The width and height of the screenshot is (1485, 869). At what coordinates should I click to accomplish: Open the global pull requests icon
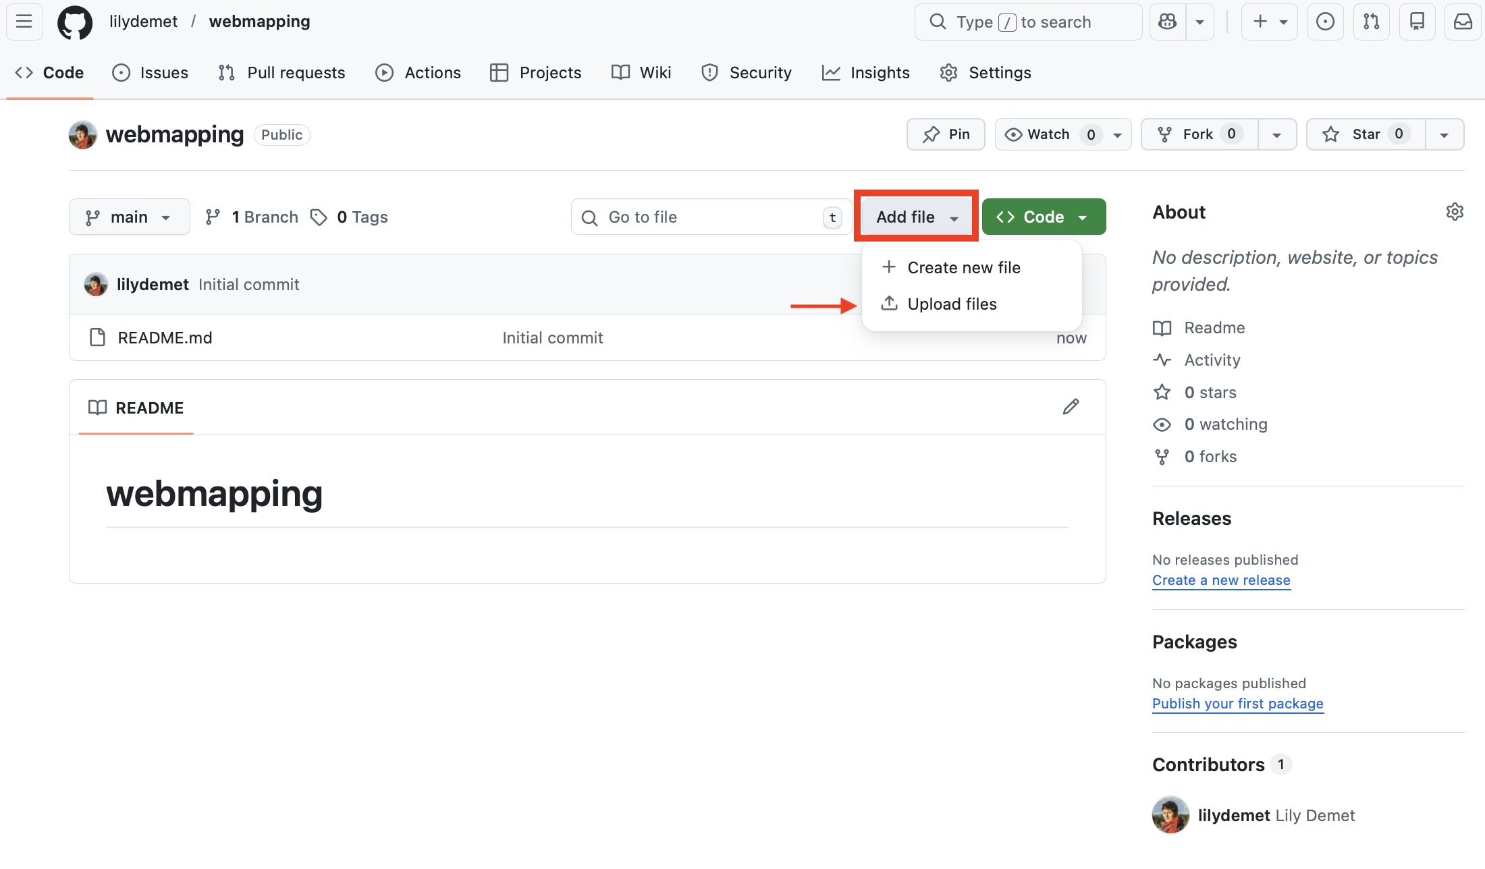(1371, 22)
